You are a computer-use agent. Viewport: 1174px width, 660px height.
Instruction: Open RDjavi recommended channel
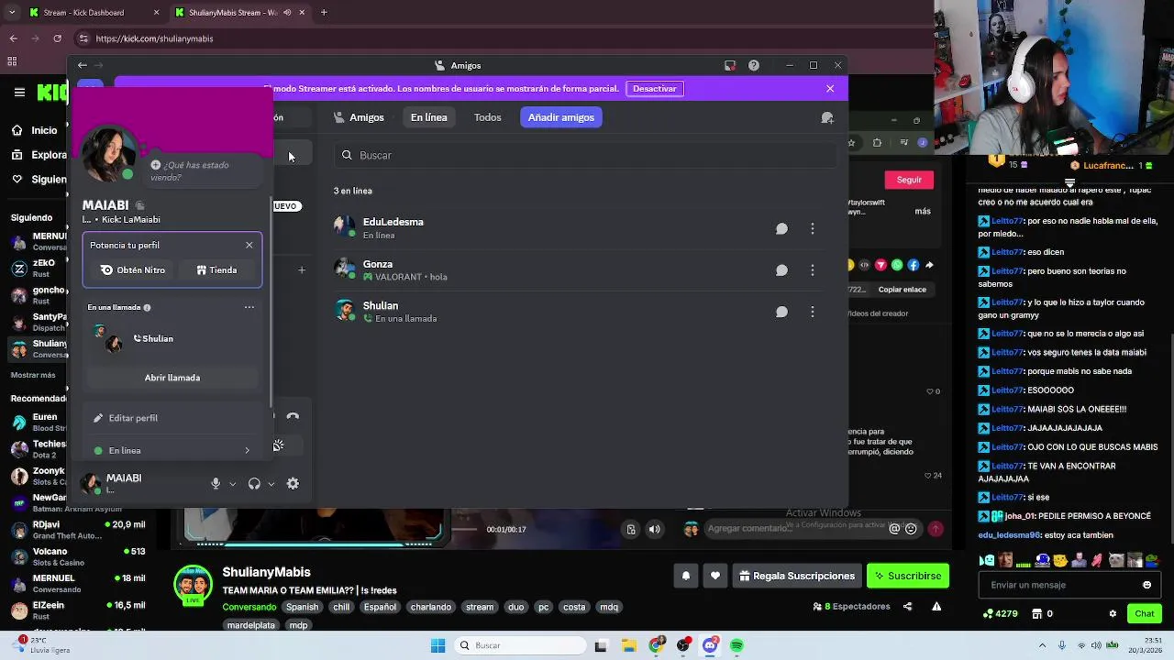78,530
